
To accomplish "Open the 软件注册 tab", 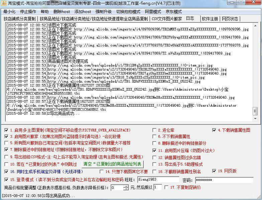I will [x=210, y=19].
